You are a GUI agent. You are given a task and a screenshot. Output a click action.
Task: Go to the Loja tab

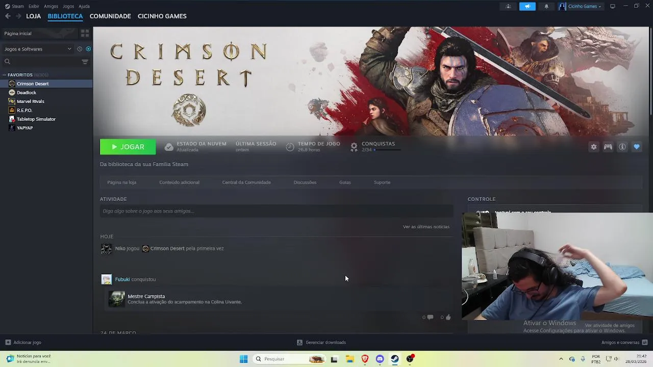coord(34,16)
